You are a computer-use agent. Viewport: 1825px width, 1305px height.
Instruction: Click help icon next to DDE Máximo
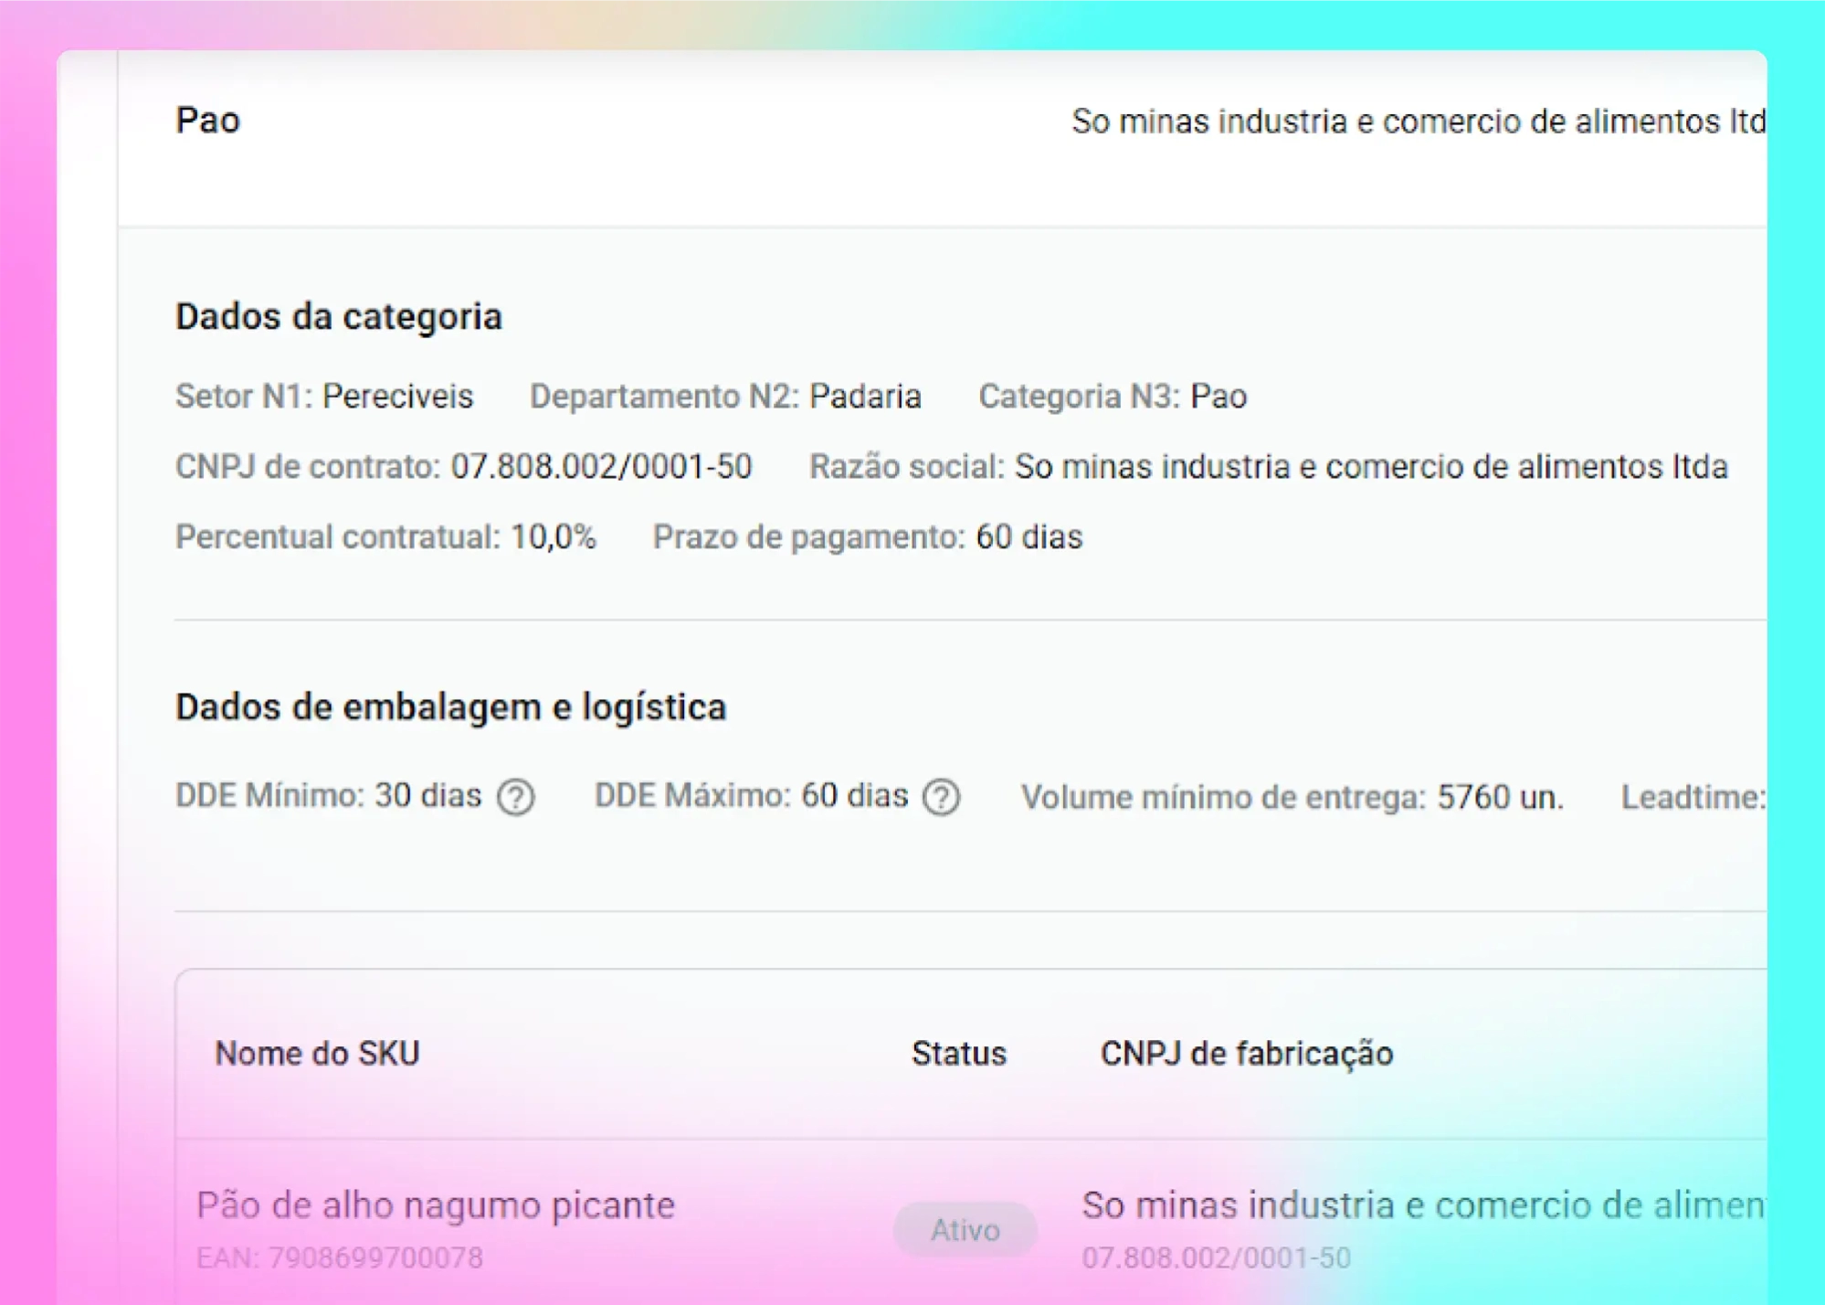pyautogui.click(x=941, y=798)
